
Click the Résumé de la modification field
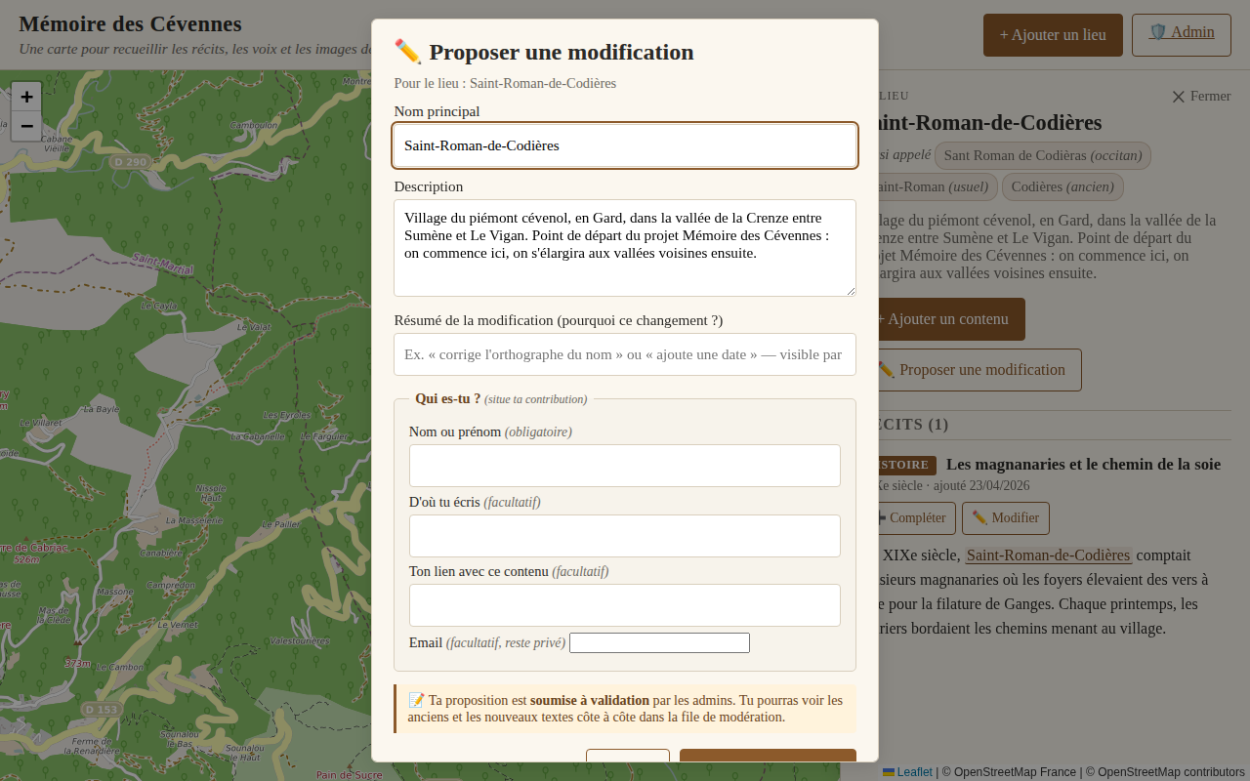624,353
